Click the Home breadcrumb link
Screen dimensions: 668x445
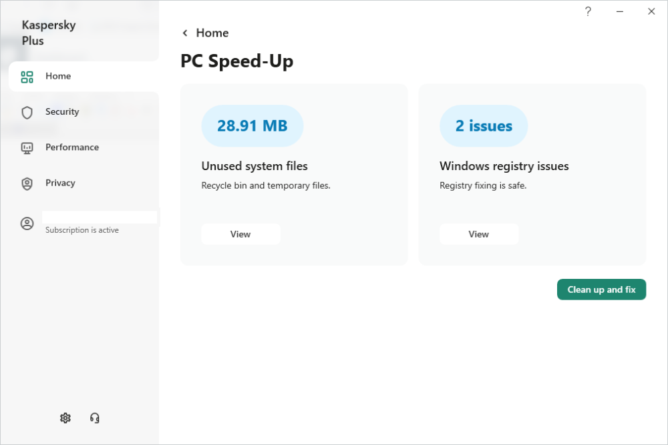pyautogui.click(x=212, y=33)
